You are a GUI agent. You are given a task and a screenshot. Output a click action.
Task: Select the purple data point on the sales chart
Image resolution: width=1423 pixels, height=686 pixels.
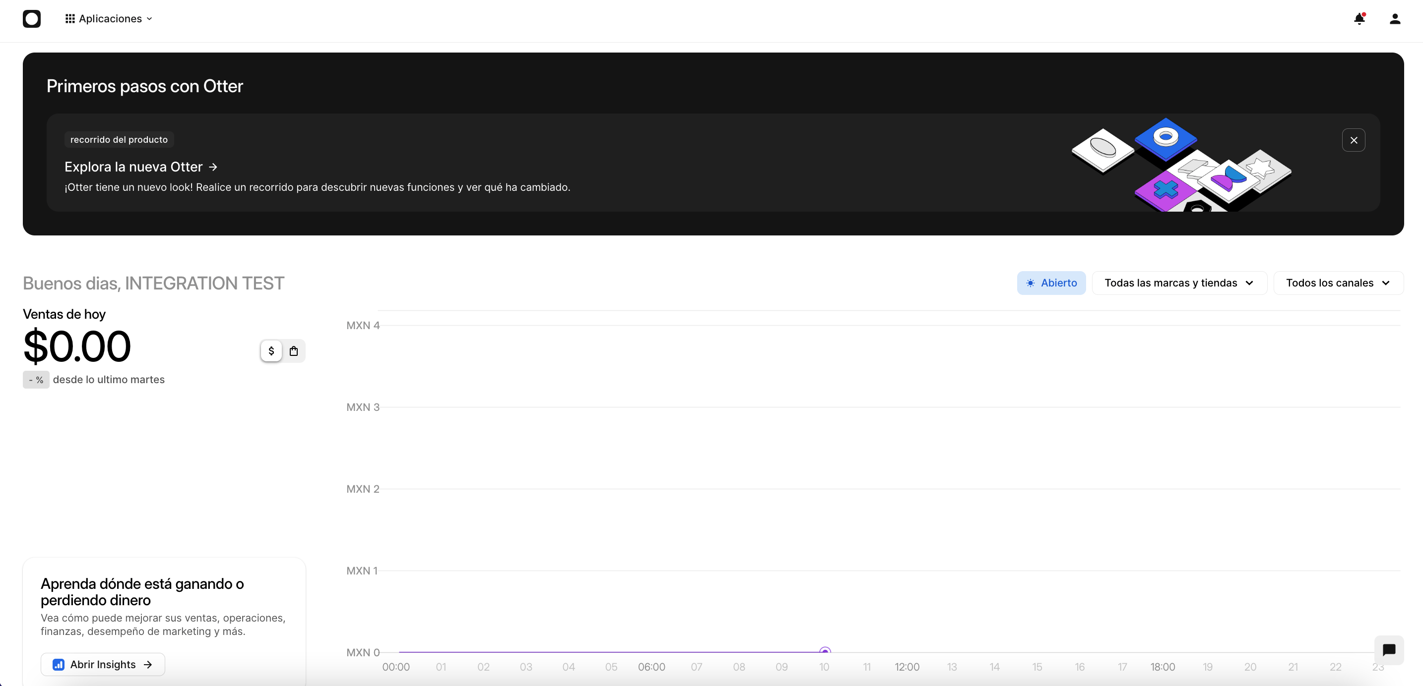[x=824, y=650]
